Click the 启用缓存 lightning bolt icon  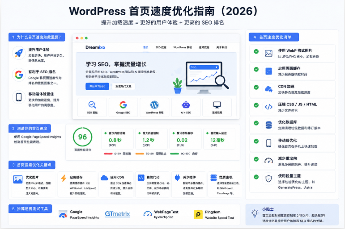pos(64,178)
